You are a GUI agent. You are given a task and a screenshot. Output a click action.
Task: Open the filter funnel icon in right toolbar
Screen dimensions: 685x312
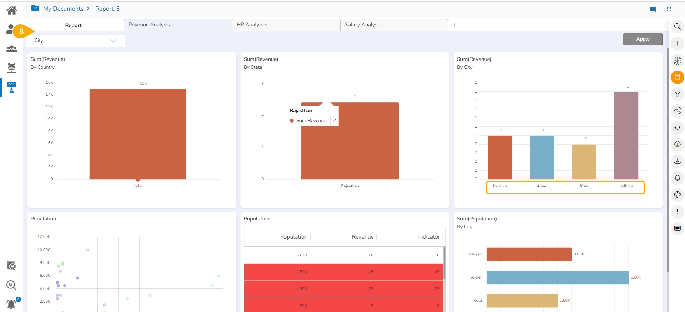click(x=677, y=94)
